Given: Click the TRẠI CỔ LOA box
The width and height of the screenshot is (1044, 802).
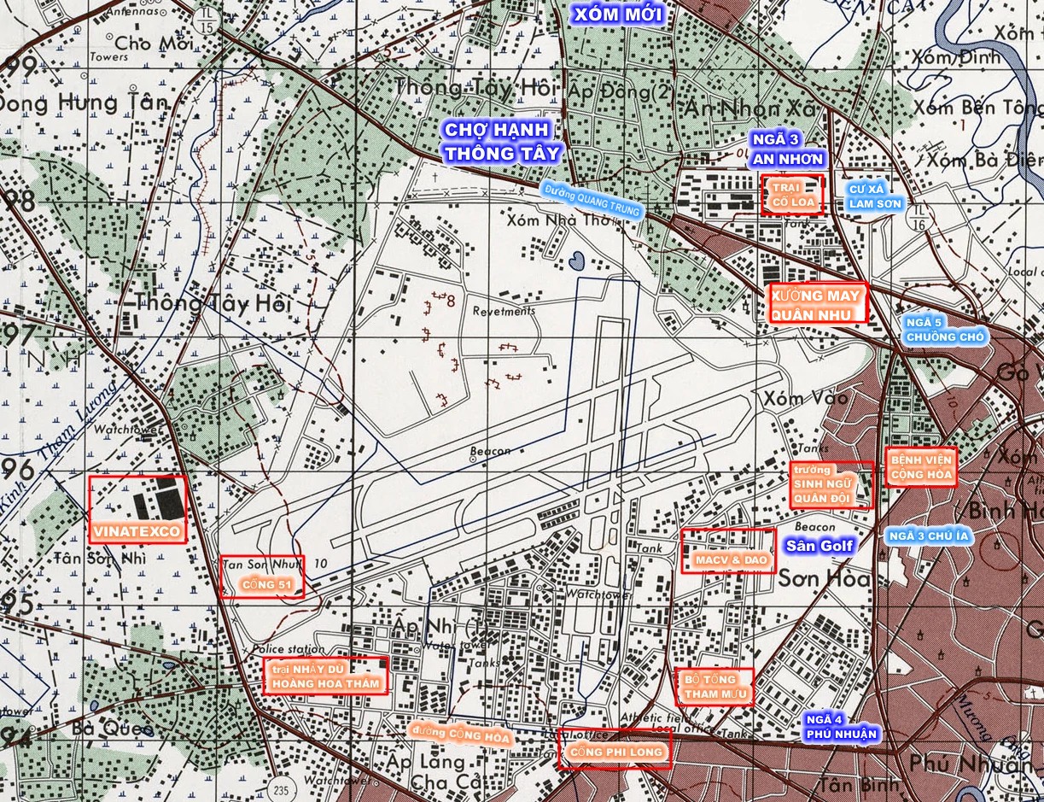Looking at the screenshot, I should (791, 196).
